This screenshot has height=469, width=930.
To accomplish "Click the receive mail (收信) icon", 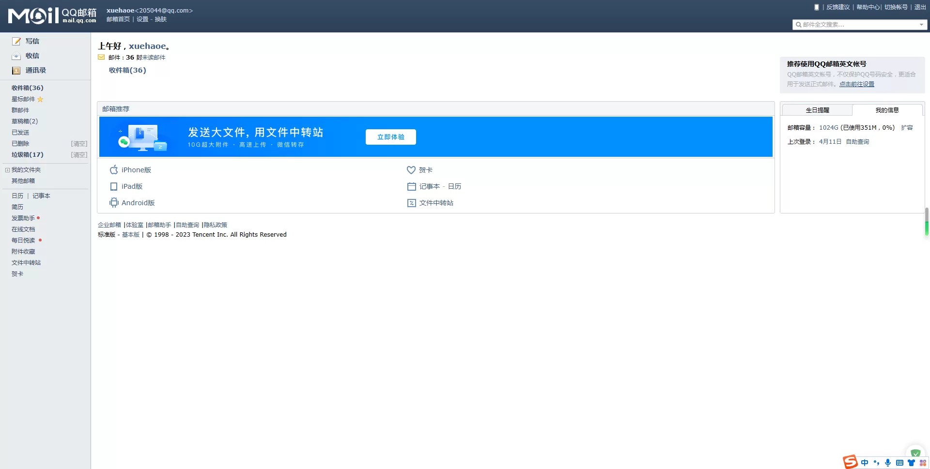I will (16, 56).
